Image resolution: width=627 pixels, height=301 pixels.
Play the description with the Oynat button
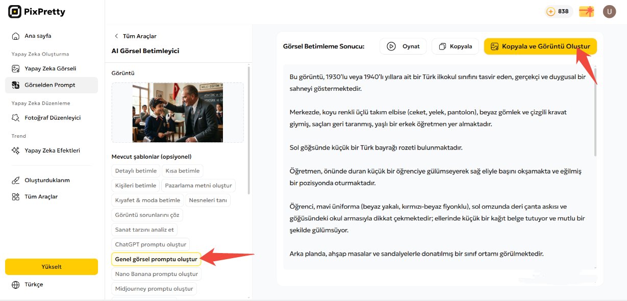[403, 46]
